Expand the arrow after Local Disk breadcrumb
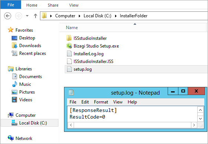This screenshot has height=144, width=208. click(116, 16)
